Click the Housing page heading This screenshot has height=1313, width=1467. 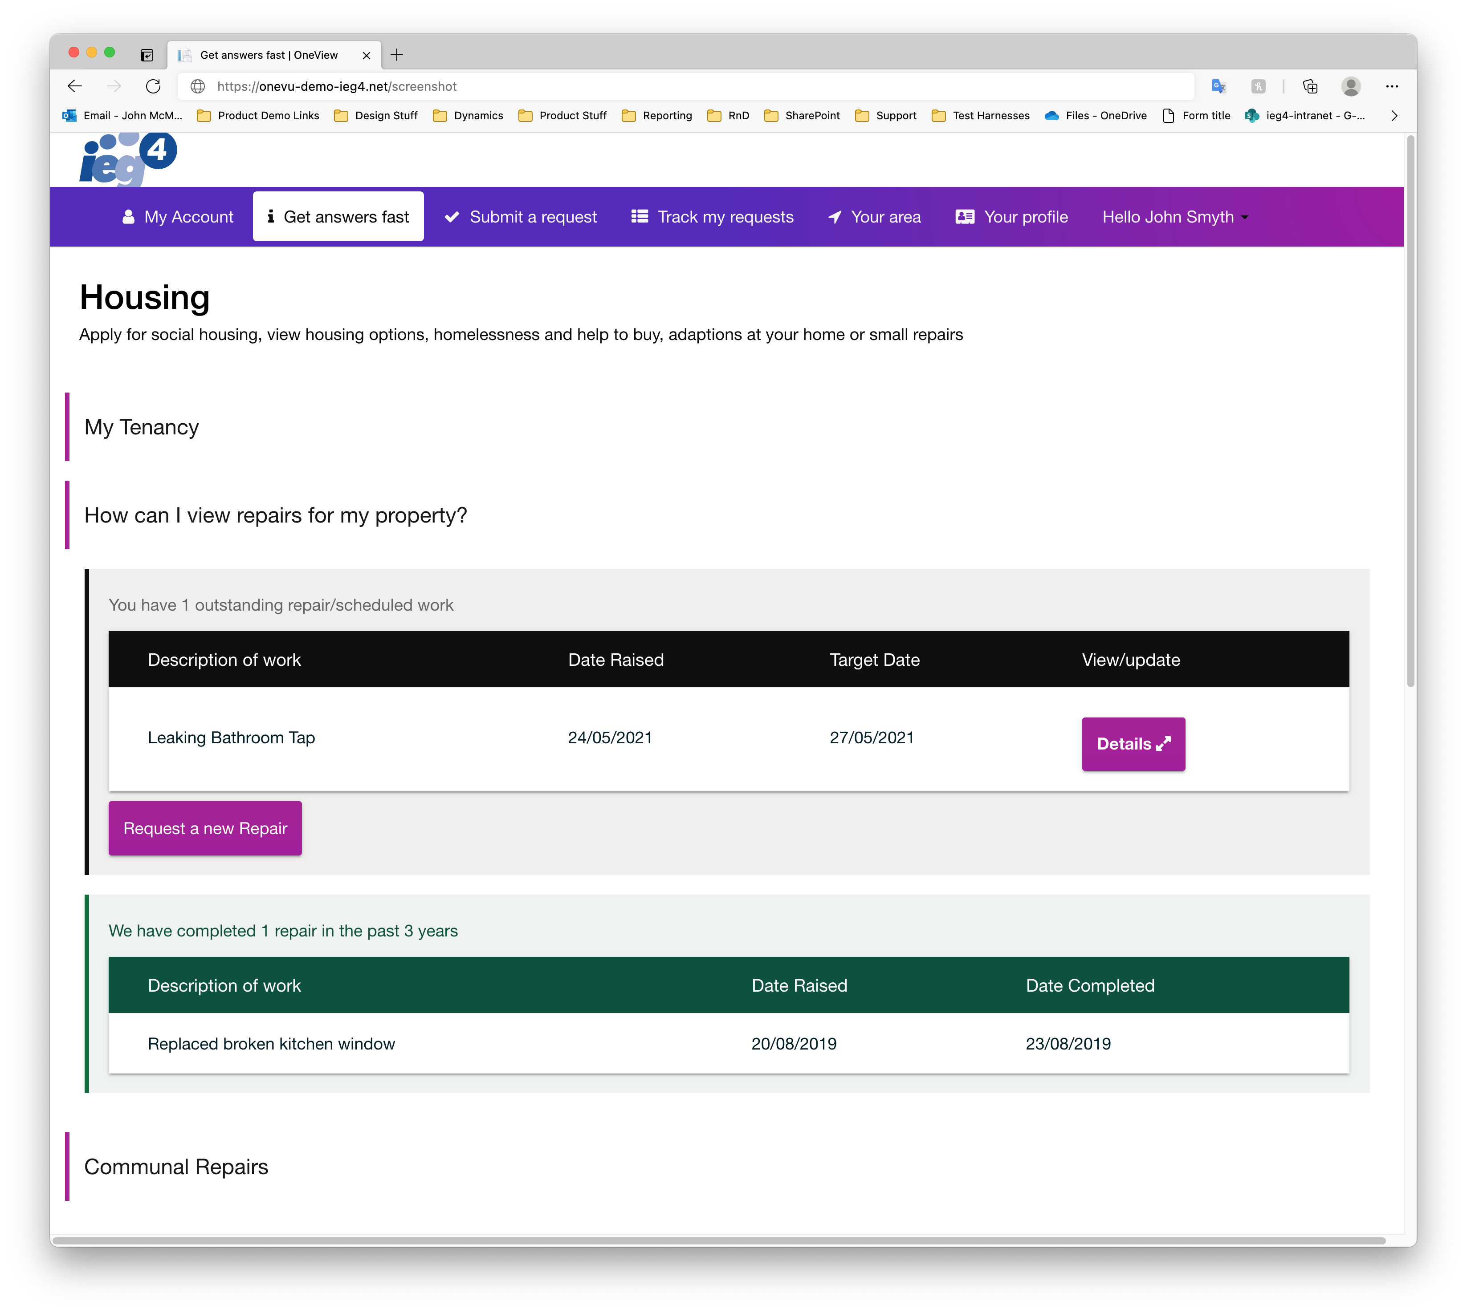tap(144, 297)
